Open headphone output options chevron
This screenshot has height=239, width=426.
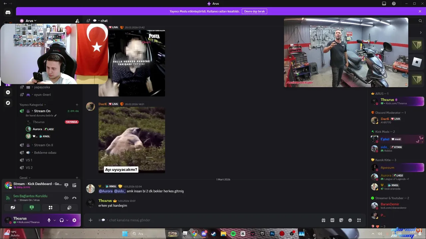[67, 220]
